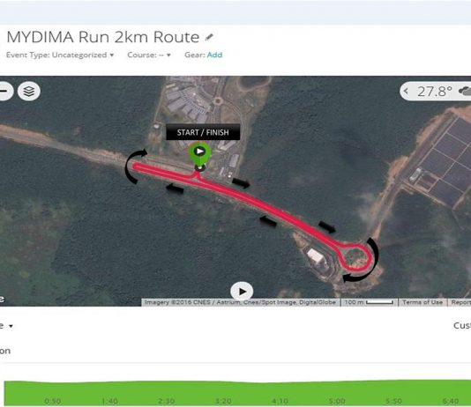Click the Report link on the map
The height and width of the screenshot is (407, 471).
pyautogui.click(x=460, y=302)
